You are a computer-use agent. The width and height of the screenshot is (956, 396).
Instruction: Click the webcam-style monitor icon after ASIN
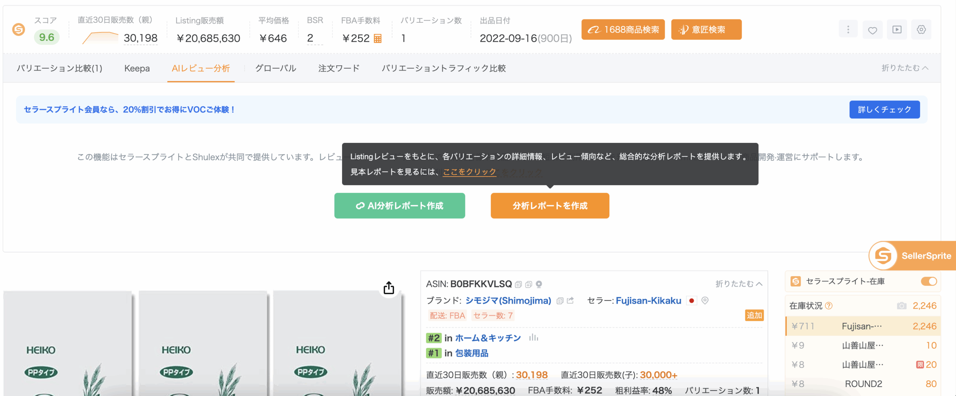(539, 284)
